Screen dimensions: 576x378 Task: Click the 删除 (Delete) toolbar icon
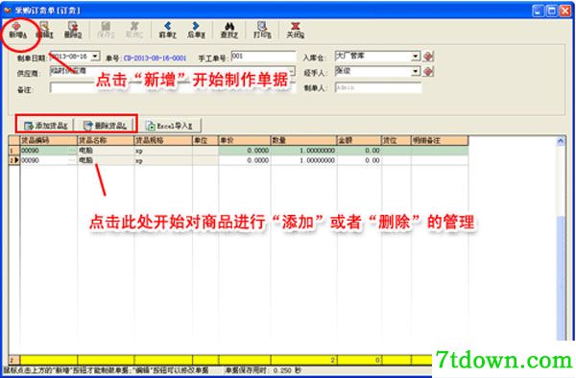[x=73, y=31]
